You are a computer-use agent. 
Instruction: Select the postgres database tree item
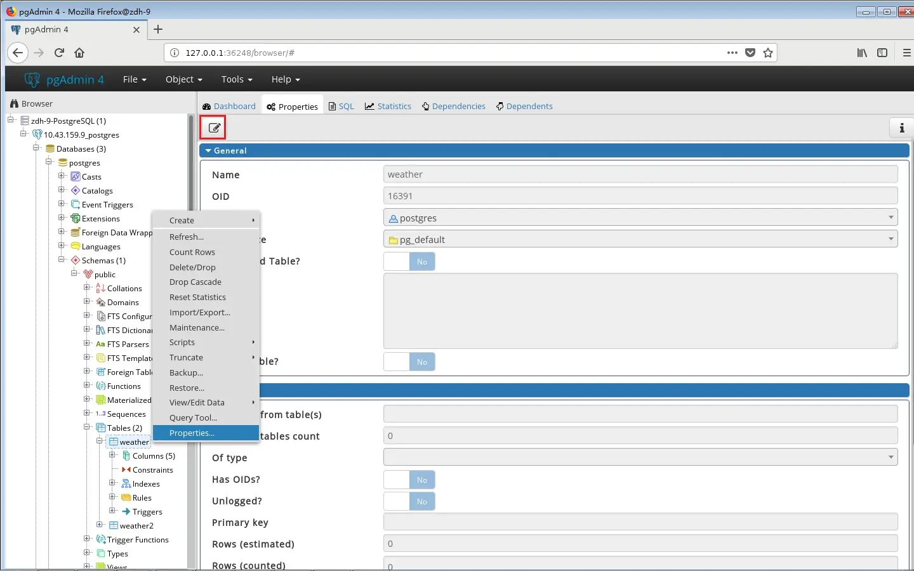coord(84,162)
